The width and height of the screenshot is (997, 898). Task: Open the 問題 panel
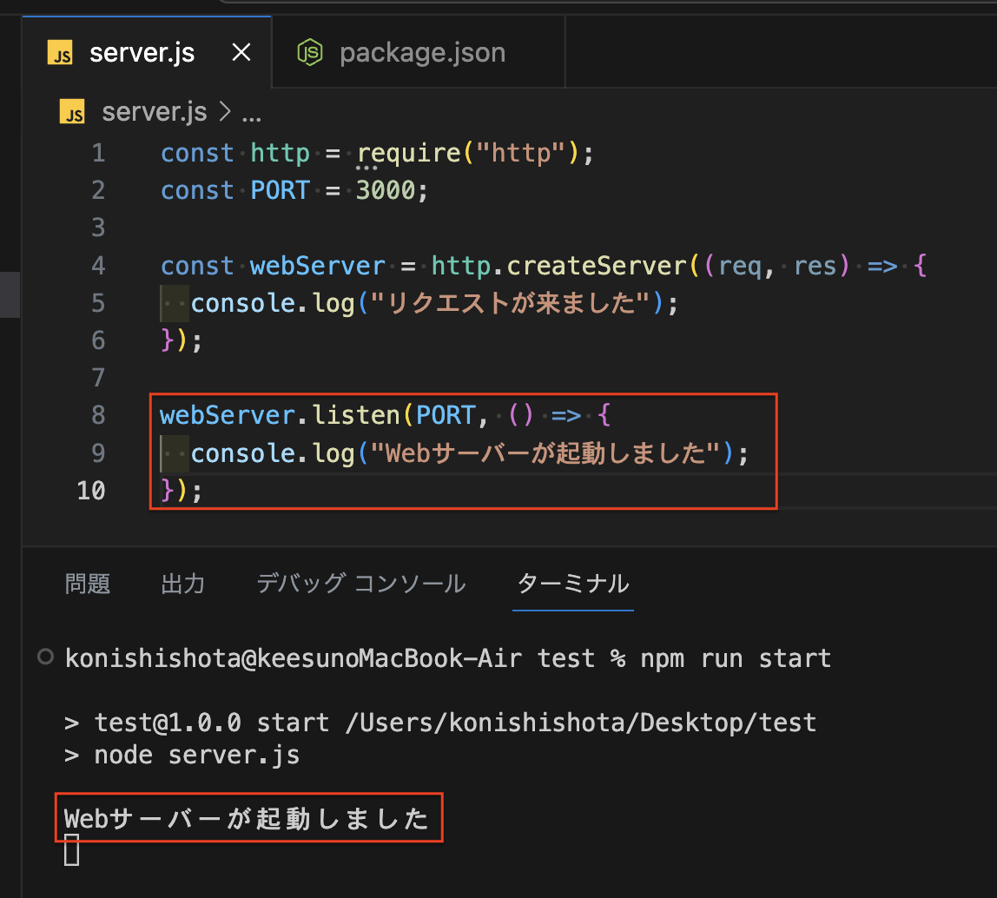(x=88, y=584)
